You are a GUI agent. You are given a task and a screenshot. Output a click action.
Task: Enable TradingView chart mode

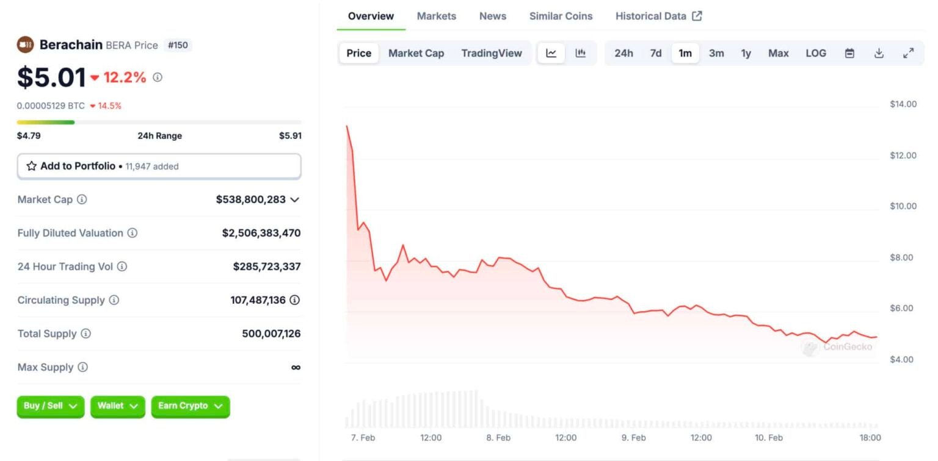[492, 53]
